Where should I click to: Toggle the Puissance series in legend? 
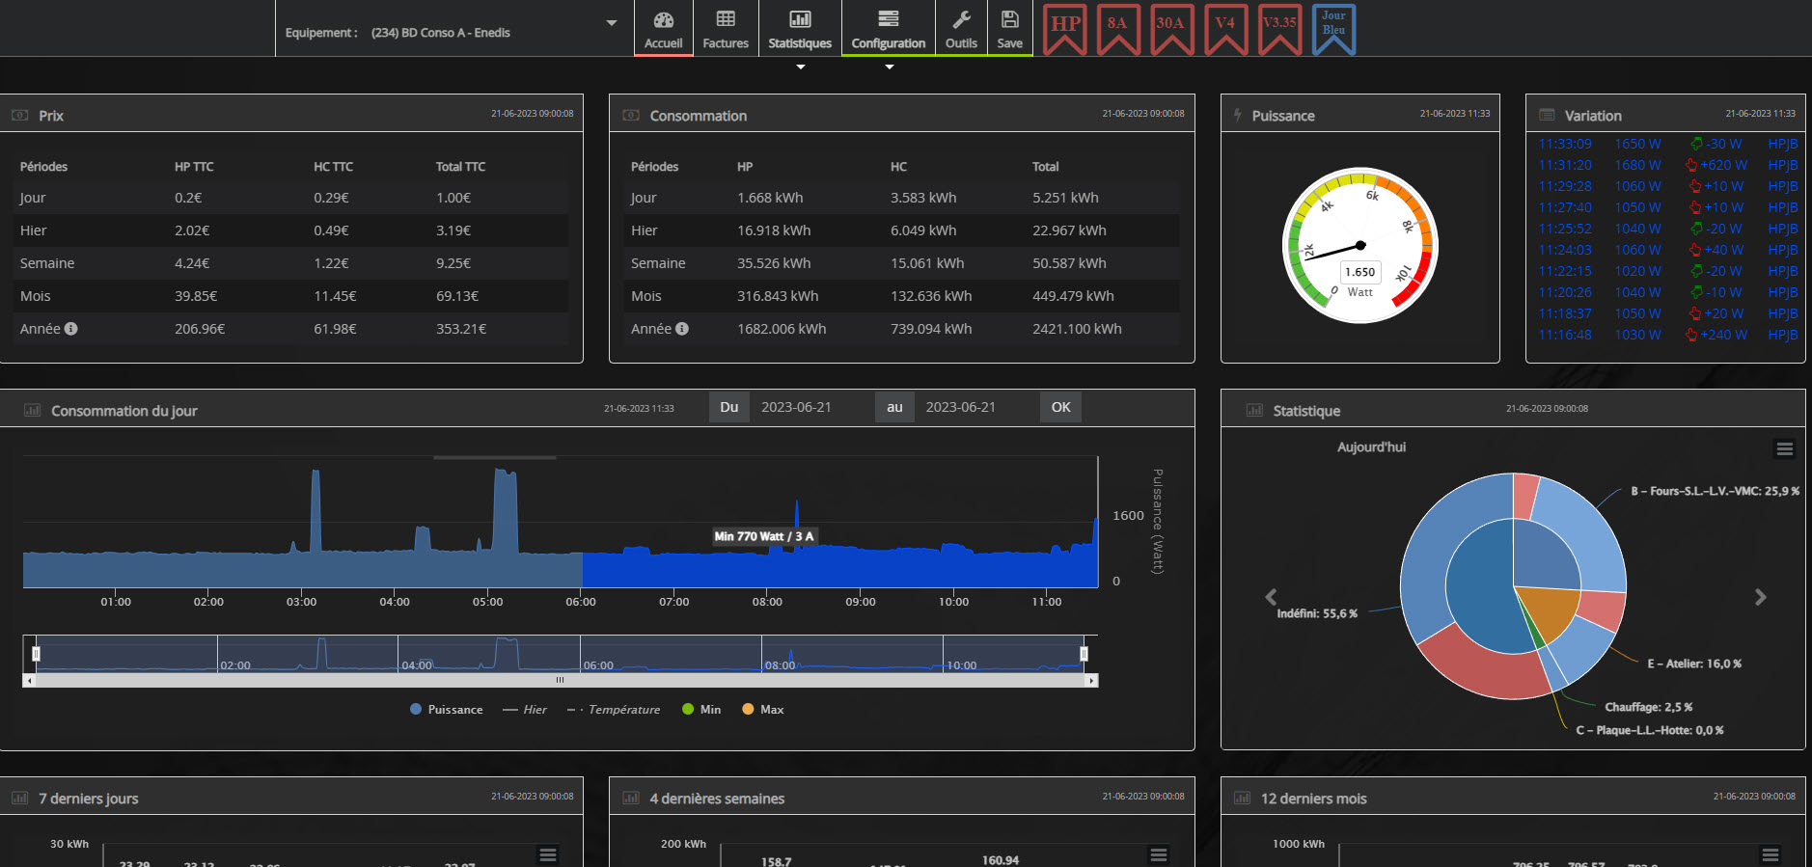(446, 709)
